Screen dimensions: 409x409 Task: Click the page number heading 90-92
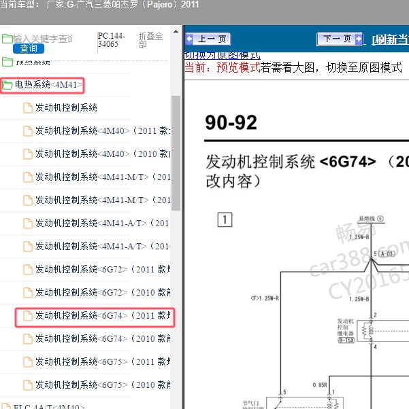pyautogui.click(x=231, y=122)
